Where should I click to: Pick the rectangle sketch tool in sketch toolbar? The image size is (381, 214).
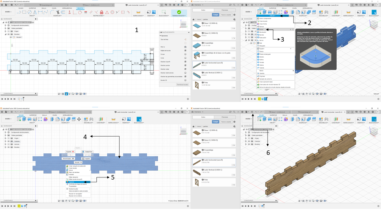24,12
